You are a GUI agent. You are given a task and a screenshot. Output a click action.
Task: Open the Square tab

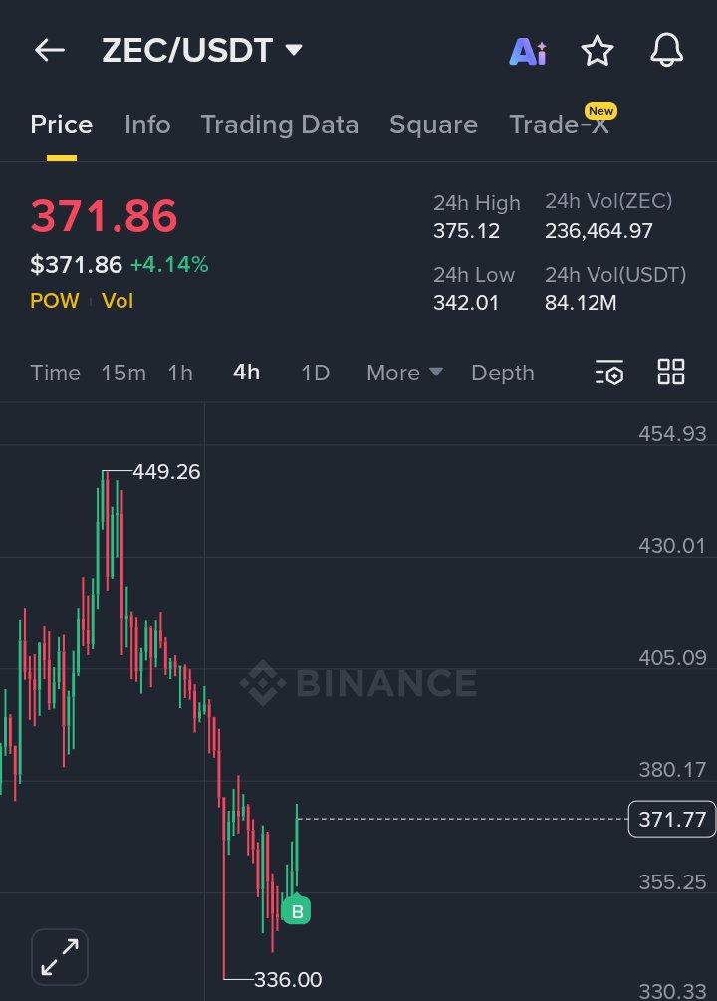pyautogui.click(x=433, y=125)
